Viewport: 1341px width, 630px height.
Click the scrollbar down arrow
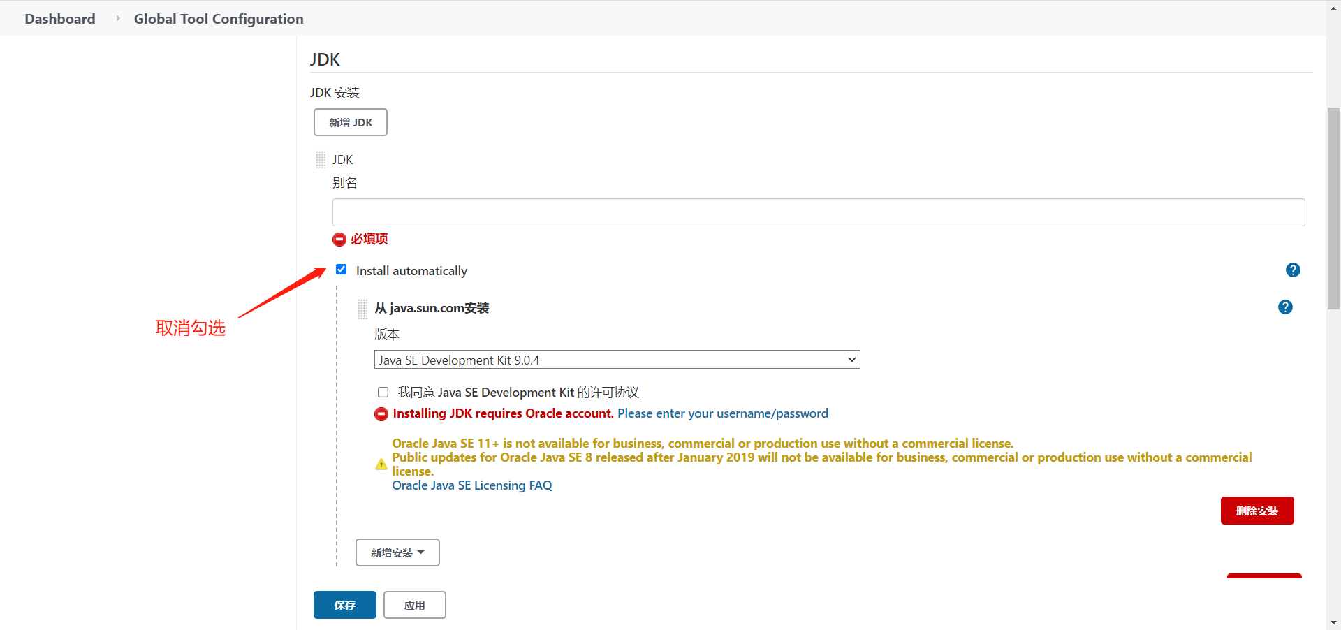(x=1334, y=622)
